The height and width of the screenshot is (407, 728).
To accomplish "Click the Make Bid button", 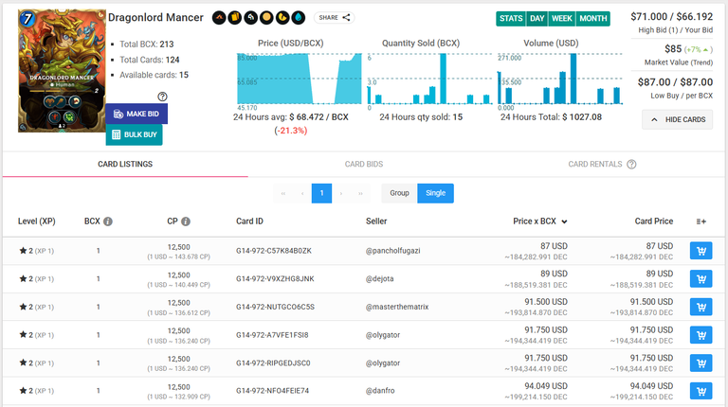I will click(x=136, y=114).
